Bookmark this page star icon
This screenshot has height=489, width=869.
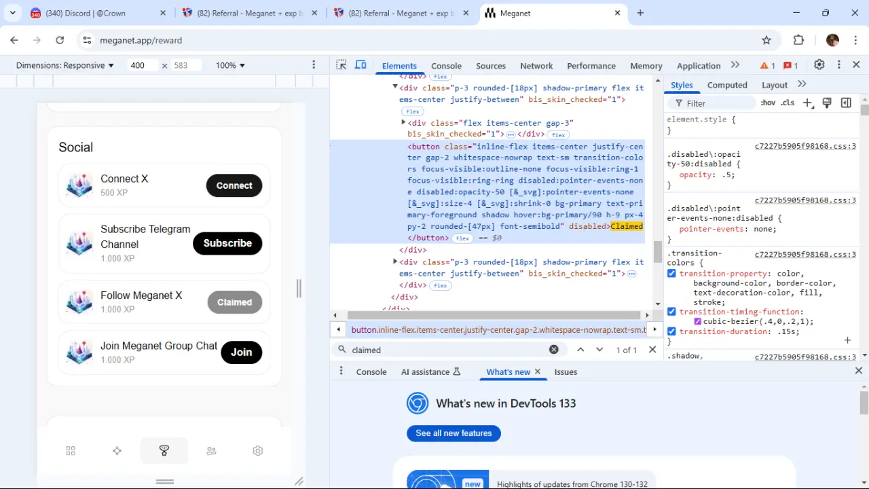click(766, 40)
